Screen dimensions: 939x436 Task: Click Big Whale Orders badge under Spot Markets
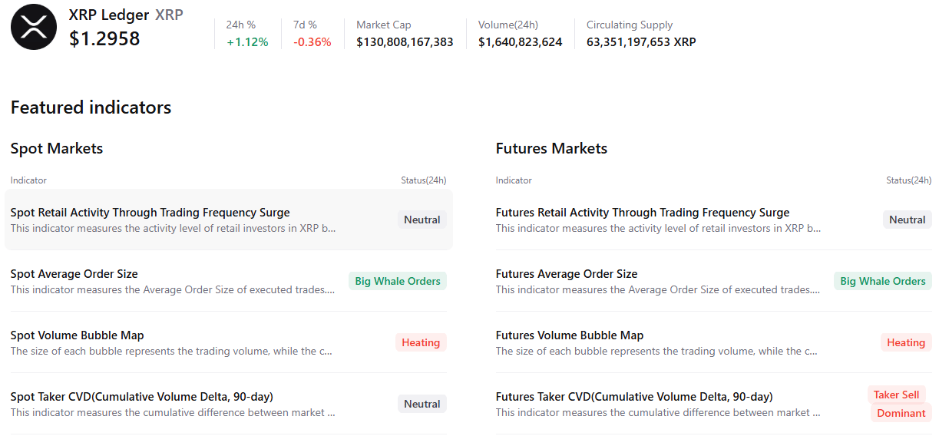(x=398, y=281)
